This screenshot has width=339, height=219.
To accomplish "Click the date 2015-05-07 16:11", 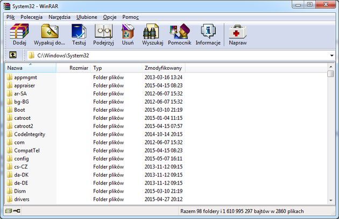I will (x=164, y=158).
